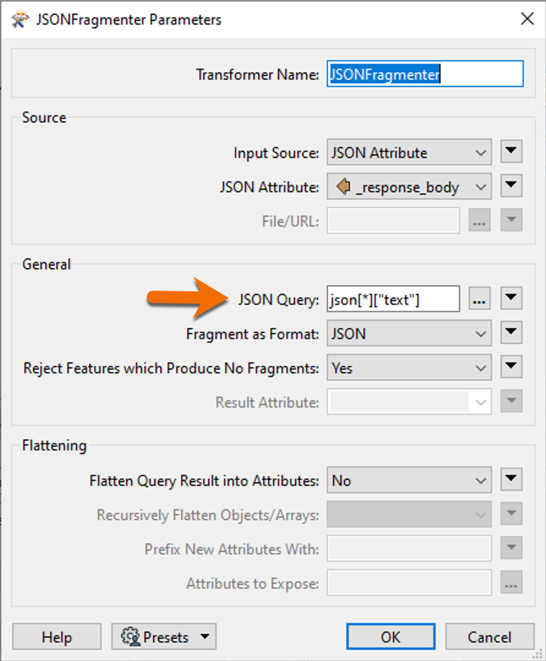Open the Input Source dropdown
546x661 pixels.
[409, 152]
